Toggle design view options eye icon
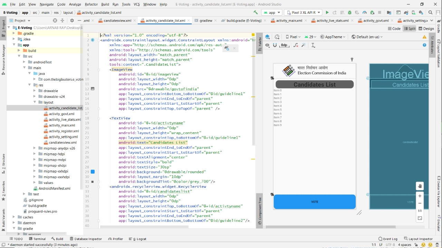442x248 pixels. point(267,45)
